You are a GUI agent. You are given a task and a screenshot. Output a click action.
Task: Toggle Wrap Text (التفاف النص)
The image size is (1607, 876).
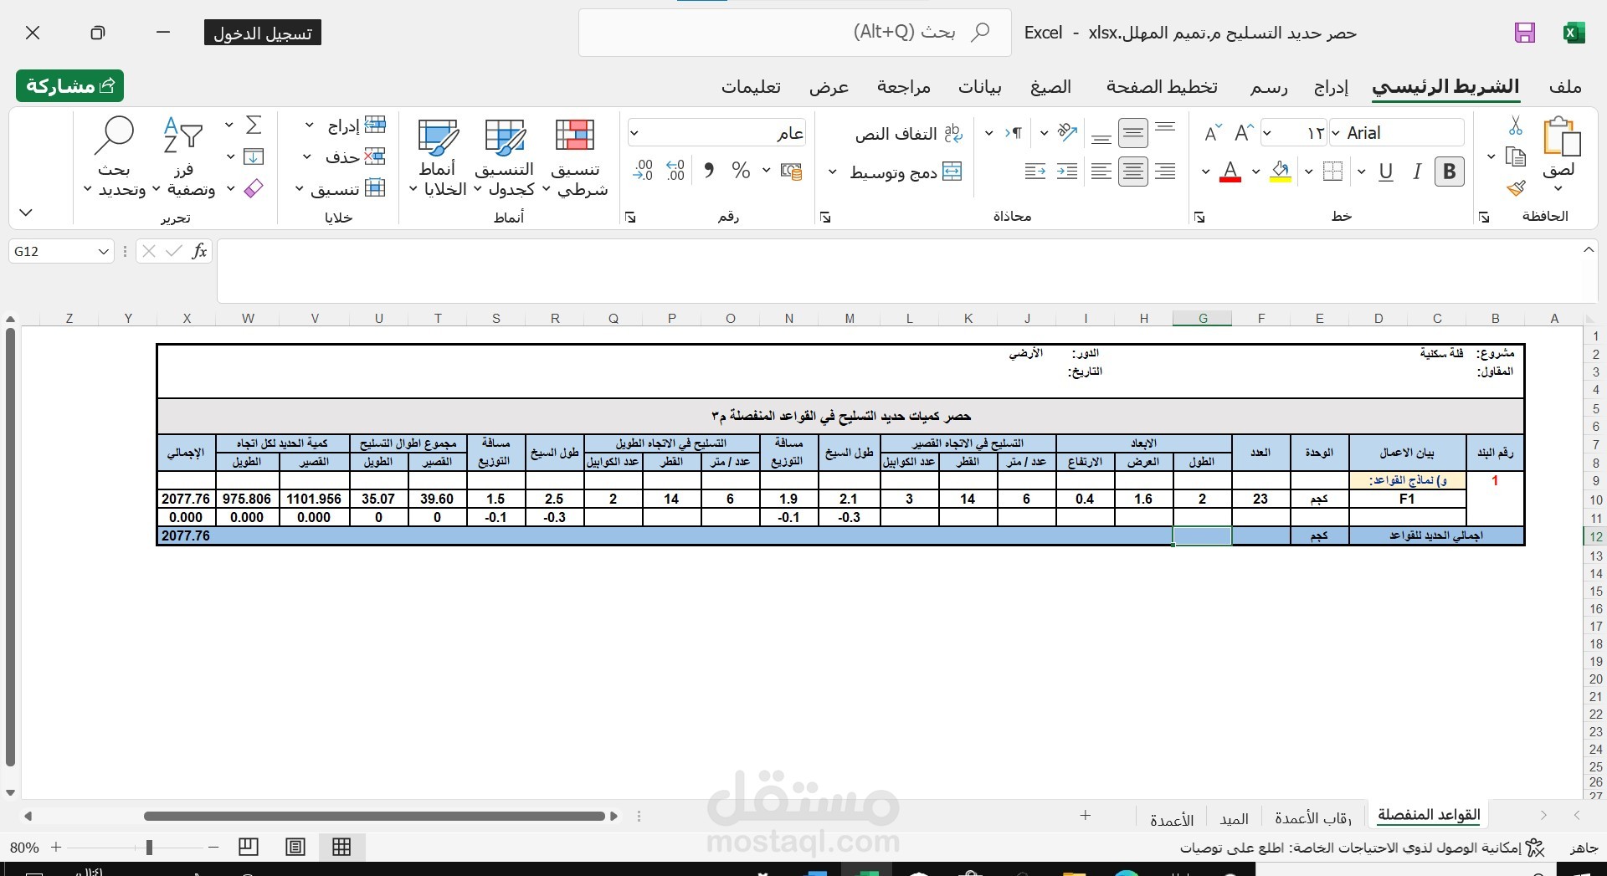[909, 134]
